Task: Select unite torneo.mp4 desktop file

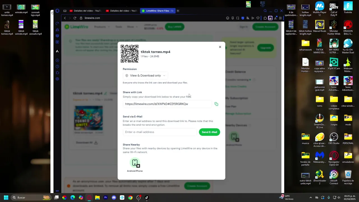Action: click(7, 9)
